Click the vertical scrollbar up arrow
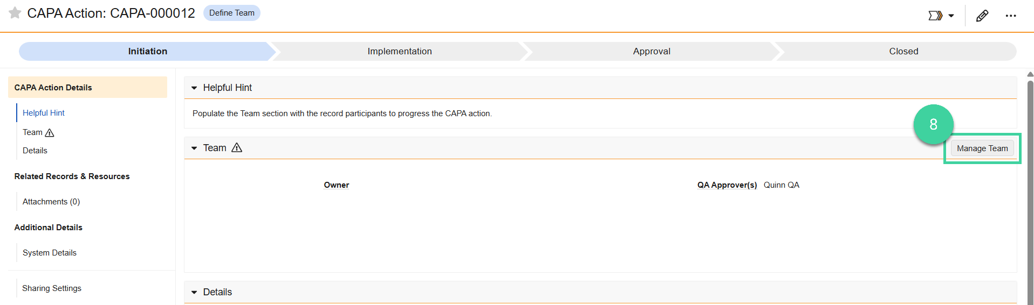 1030,74
